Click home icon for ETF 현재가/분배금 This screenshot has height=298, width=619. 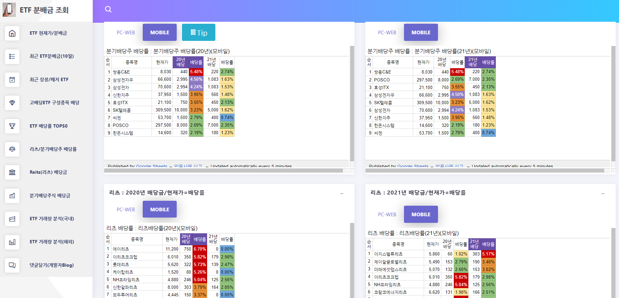(12, 33)
